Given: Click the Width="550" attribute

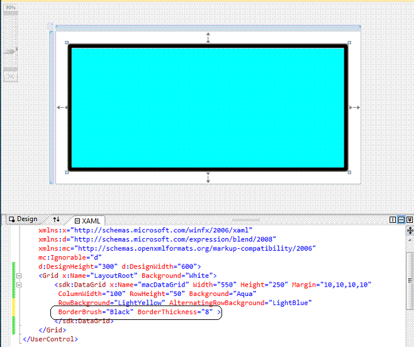Looking at the screenshot, I should tap(215, 285).
